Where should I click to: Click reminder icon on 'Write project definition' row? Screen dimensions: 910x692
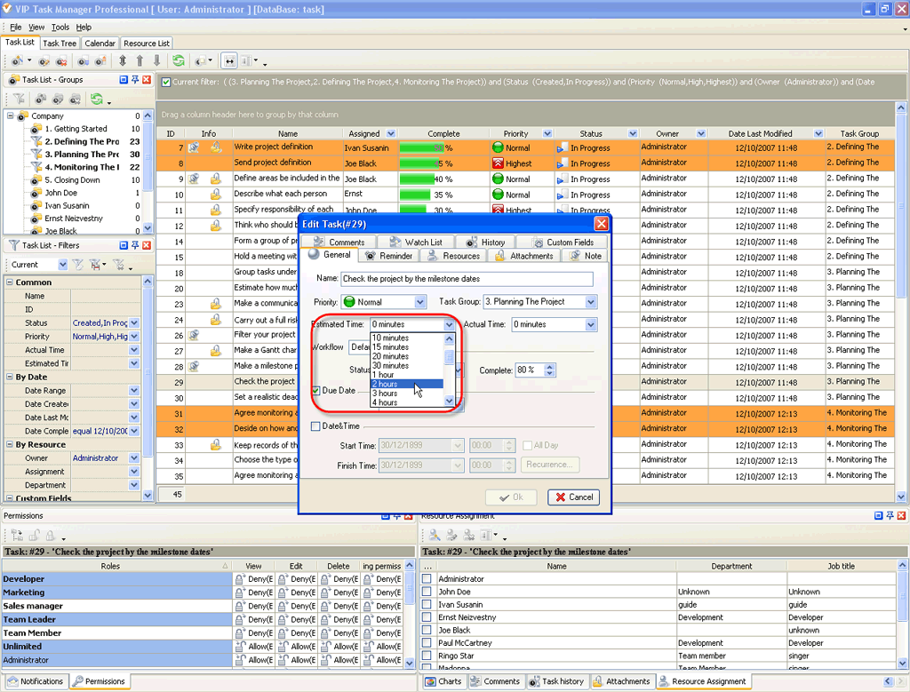tap(194, 147)
